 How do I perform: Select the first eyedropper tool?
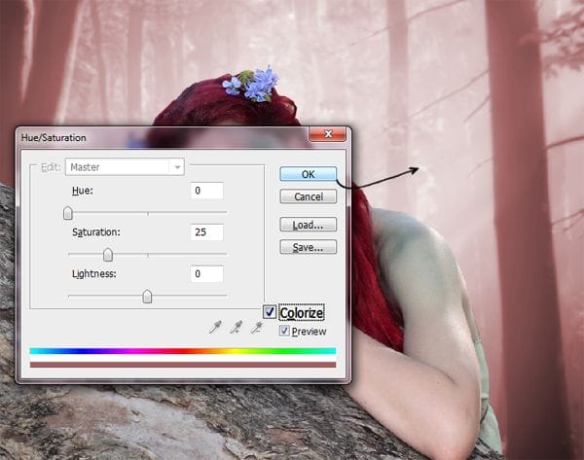[215, 327]
